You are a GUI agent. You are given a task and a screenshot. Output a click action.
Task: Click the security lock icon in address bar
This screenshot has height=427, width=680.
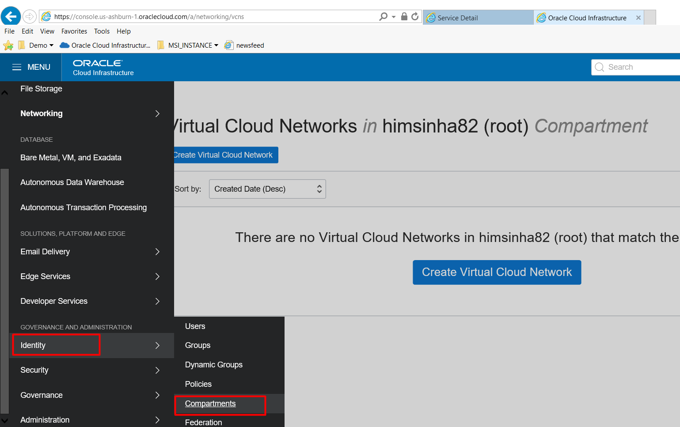(x=404, y=16)
